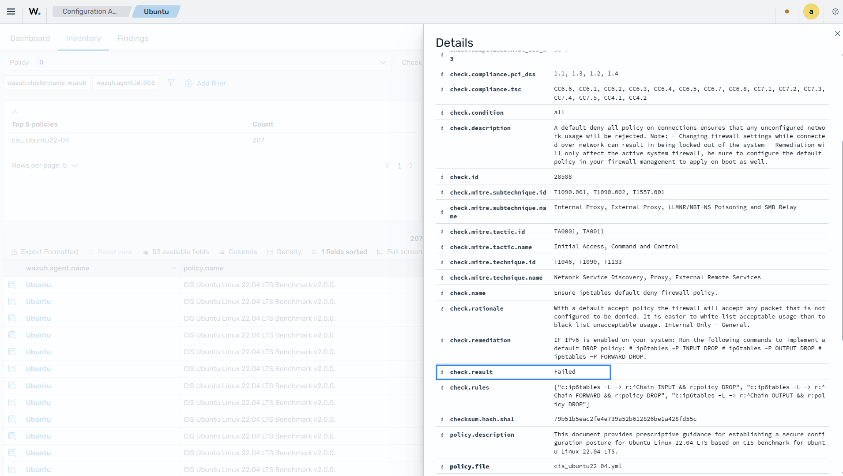The width and height of the screenshot is (843, 476).
Task: Select the check.result Failed row
Action: coord(523,372)
